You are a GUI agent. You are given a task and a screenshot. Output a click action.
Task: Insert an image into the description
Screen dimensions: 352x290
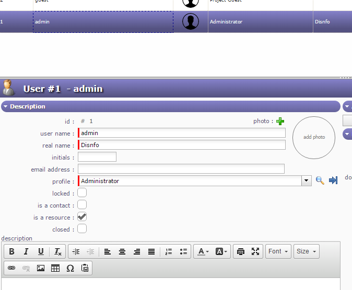click(x=41, y=268)
